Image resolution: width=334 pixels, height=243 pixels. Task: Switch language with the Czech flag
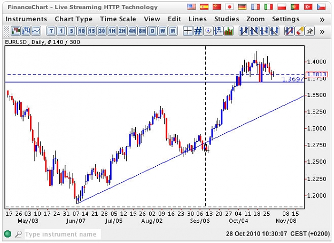coord(321,7)
